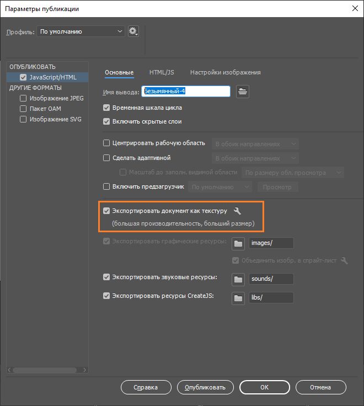Enable Изображение SVG format checkbox
This screenshot has height=406, width=364.
(x=23, y=119)
